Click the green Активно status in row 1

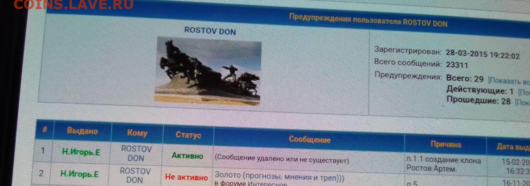[188, 156]
